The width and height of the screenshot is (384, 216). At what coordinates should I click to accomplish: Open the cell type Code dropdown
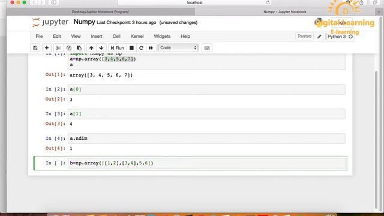coord(178,48)
